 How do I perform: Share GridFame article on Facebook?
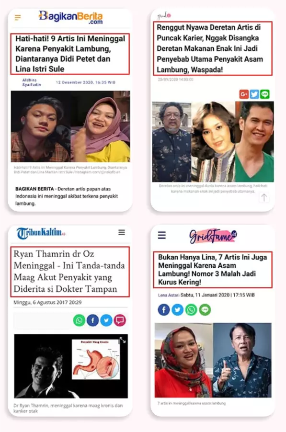[x=164, y=310]
